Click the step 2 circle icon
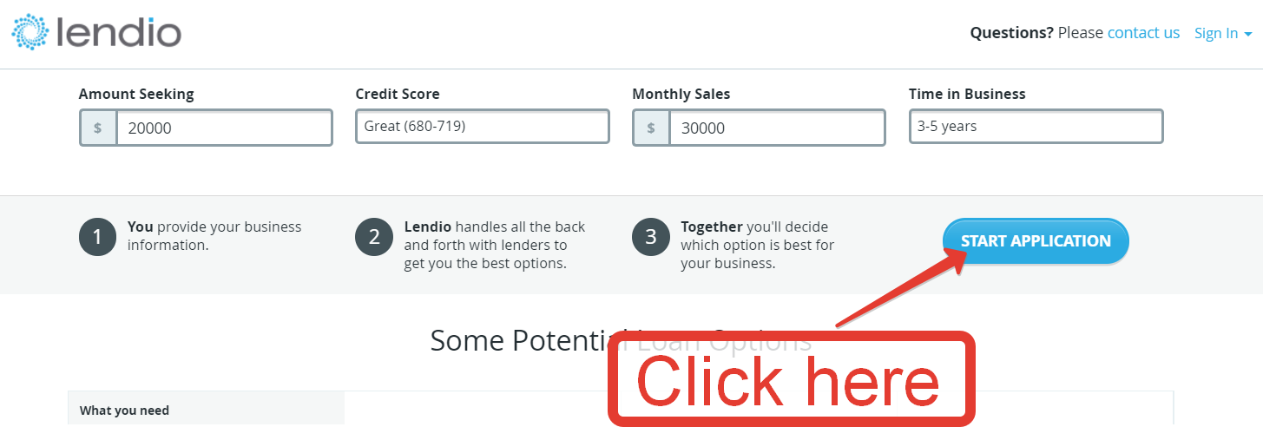The width and height of the screenshot is (1263, 427). pos(374,238)
